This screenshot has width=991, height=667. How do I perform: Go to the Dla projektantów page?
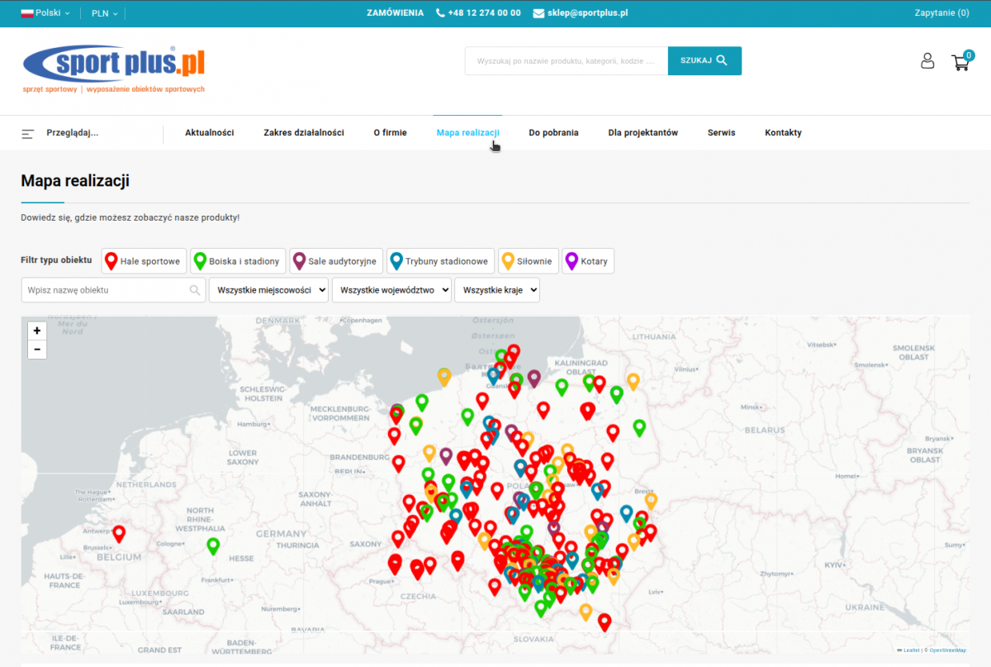coord(642,133)
